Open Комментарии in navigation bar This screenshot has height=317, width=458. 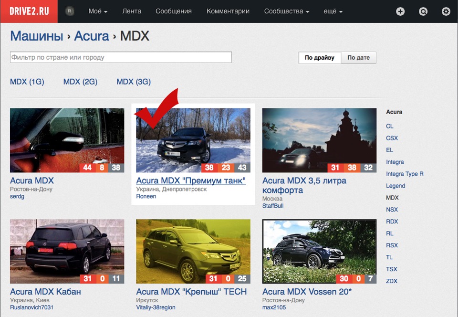pos(228,11)
